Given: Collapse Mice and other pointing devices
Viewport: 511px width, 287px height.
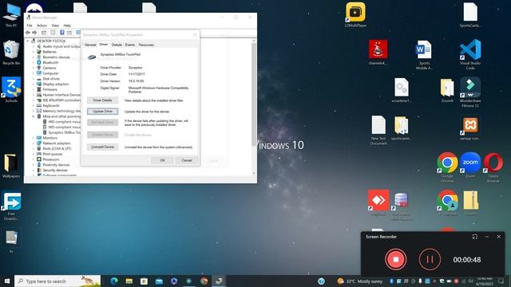Looking at the screenshot, I should [x=34, y=116].
